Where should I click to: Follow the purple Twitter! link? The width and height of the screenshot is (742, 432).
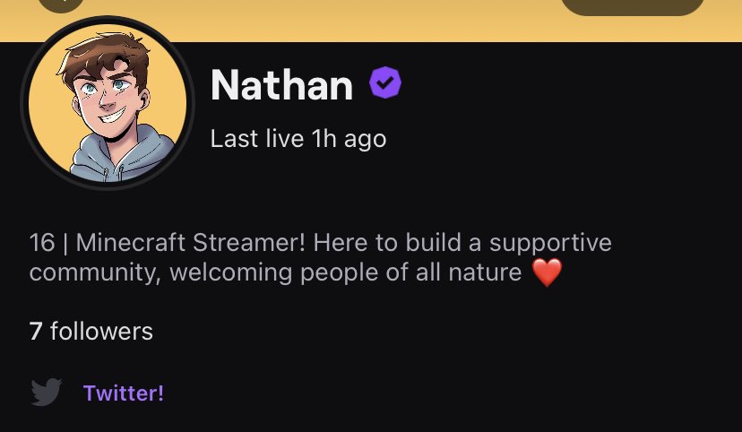124,393
